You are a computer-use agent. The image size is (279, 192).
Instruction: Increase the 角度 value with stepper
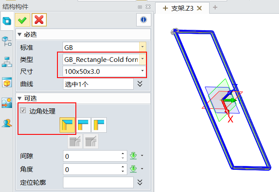click(123, 167)
